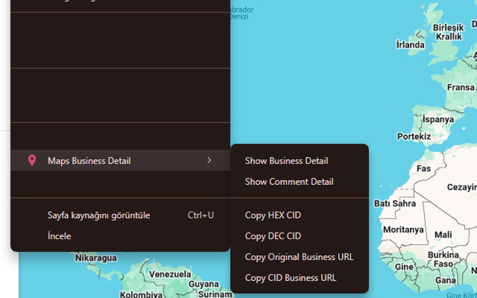Click Copy HEX CID
477x298 pixels.
(273, 215)
